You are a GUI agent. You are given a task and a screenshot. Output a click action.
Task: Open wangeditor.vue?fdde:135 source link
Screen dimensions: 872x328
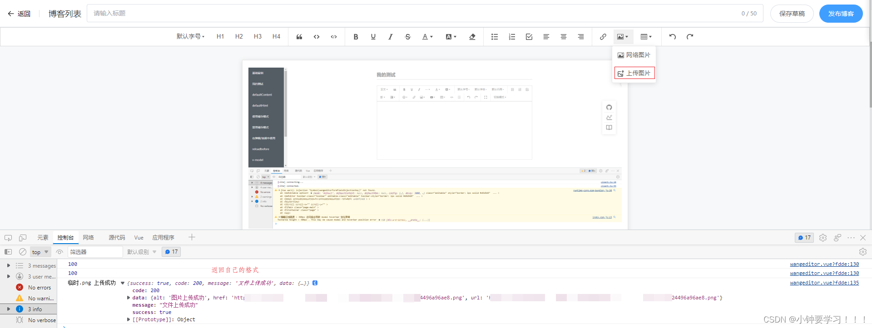pyautogui.click(x=824, y=283)
